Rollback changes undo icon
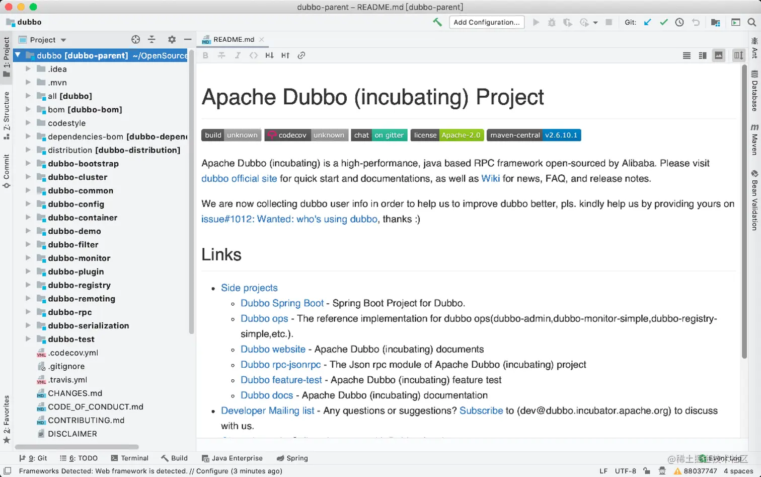Screen dimensions: 761x477 pyautogui.click(x=696, y=22)
